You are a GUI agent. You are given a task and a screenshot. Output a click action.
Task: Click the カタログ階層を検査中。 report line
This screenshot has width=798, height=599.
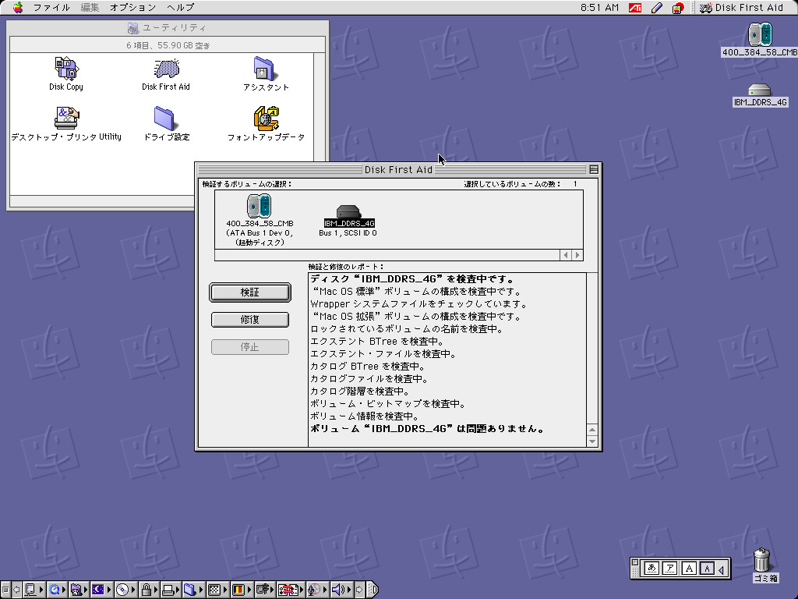(360, 392)
